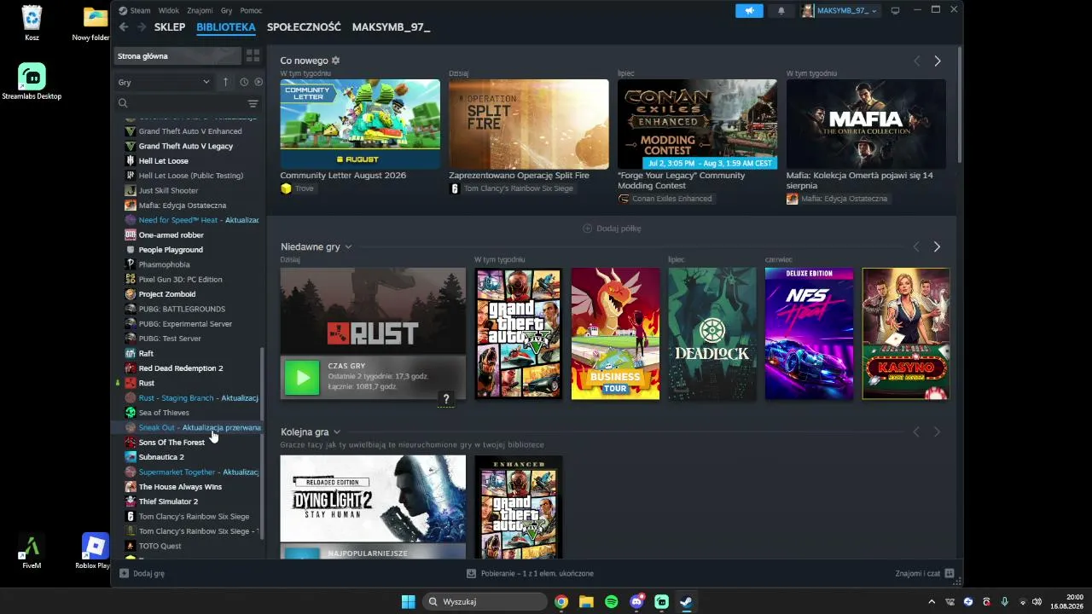Viewport: 1092px width, 614px height.
Task: Switch to the BIBLIOTEKA tab
Action: 226,27
